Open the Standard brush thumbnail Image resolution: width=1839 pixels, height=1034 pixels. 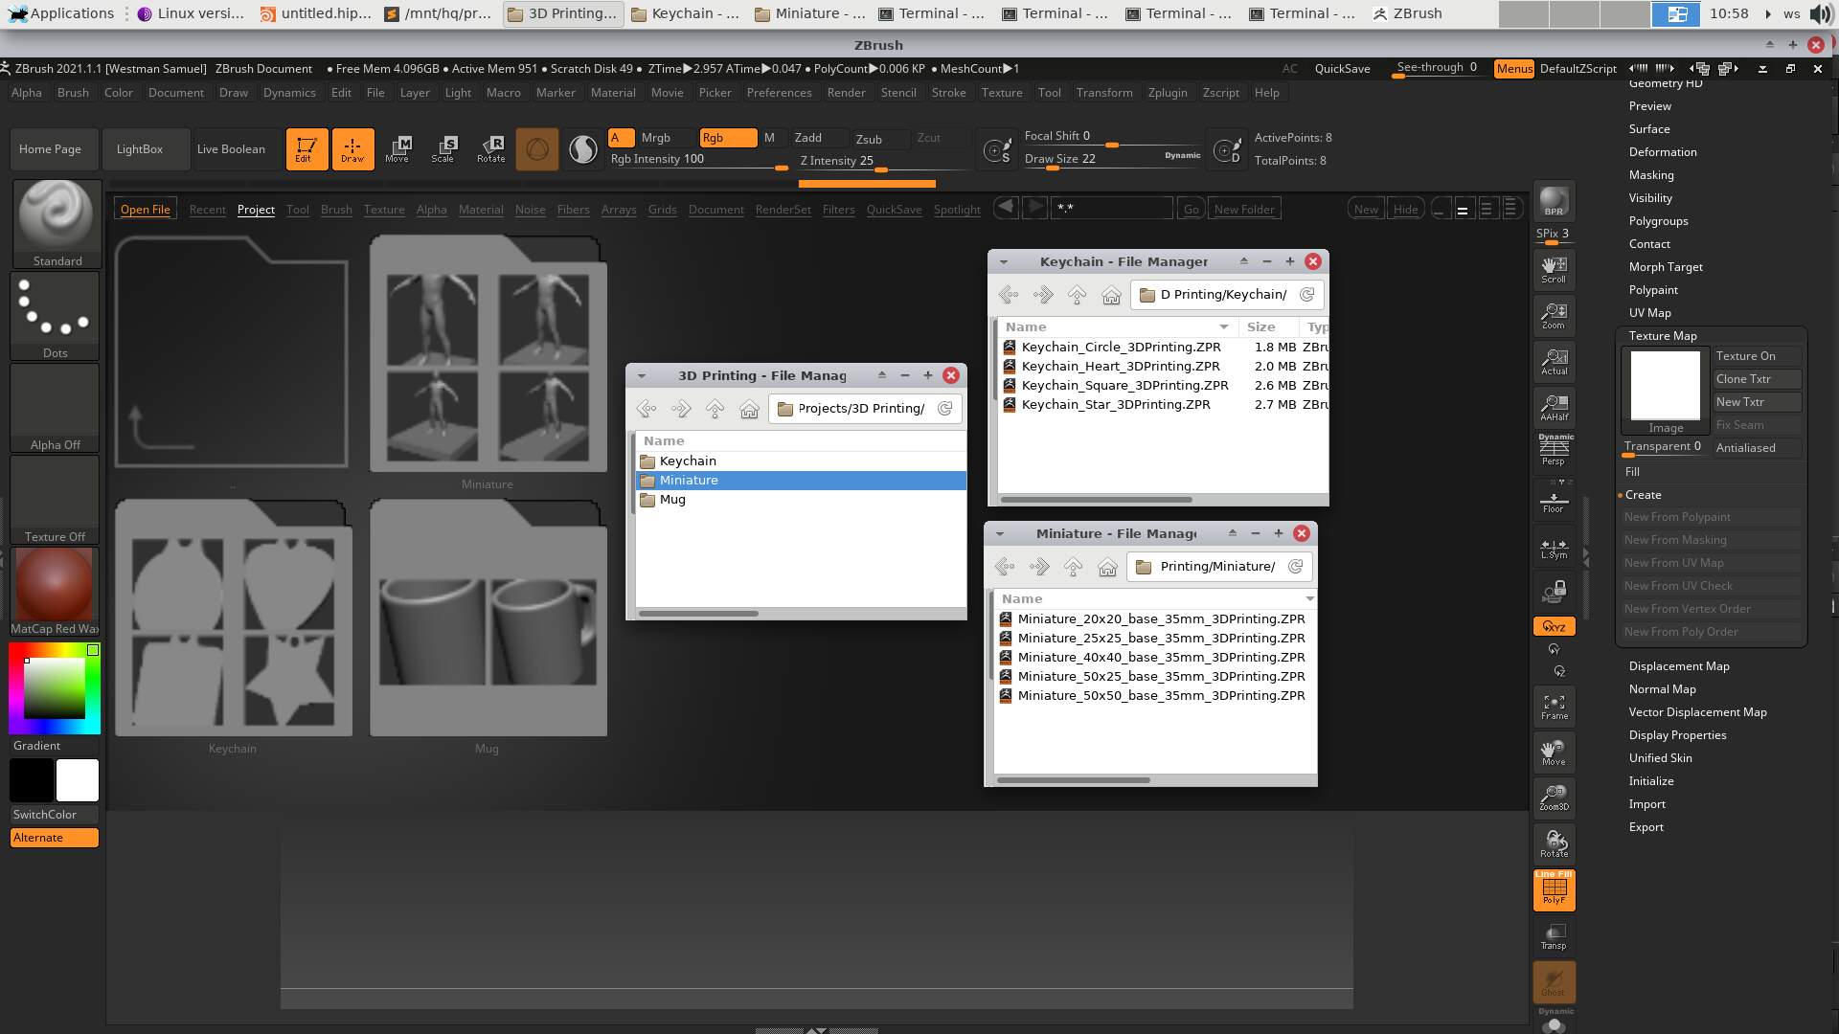[56, 223]
